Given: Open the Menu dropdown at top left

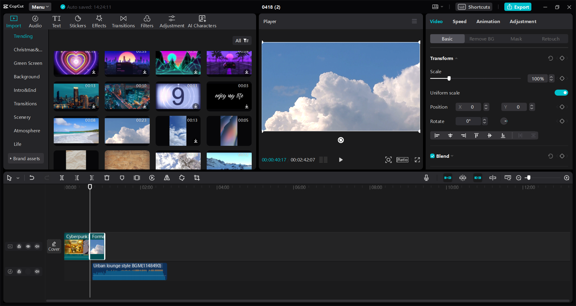Looking at the screenshot, I should pyautogui.click(x=40, y=7).
